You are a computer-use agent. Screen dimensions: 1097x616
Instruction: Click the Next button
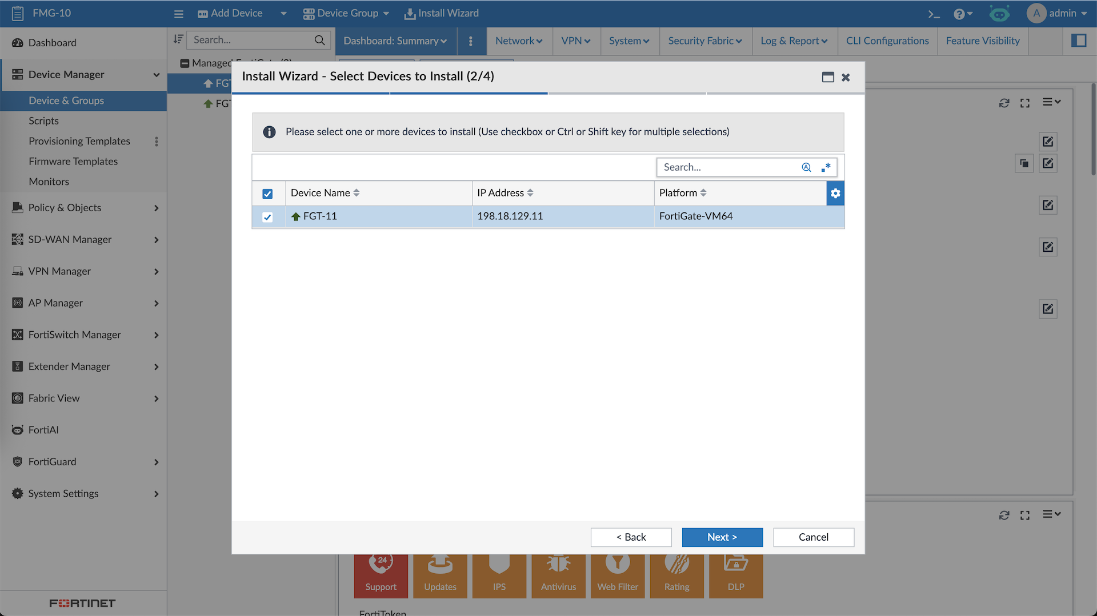(x=722, y=537)
